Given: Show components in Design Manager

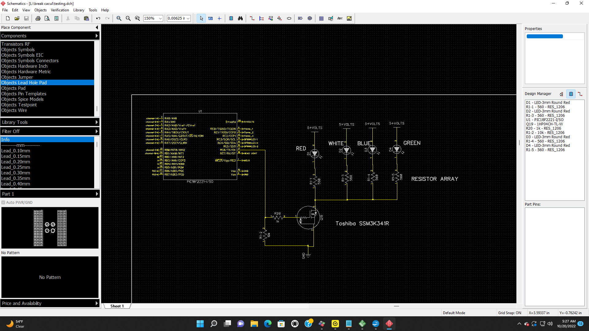Looking at the screenshot, I should [571, 94].
